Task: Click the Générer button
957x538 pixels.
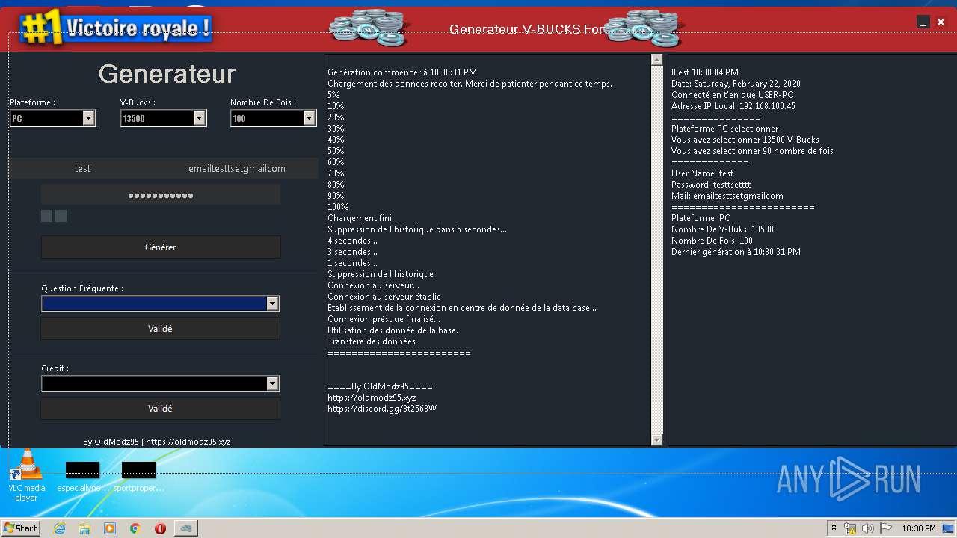Action: (x=161, y=247)
